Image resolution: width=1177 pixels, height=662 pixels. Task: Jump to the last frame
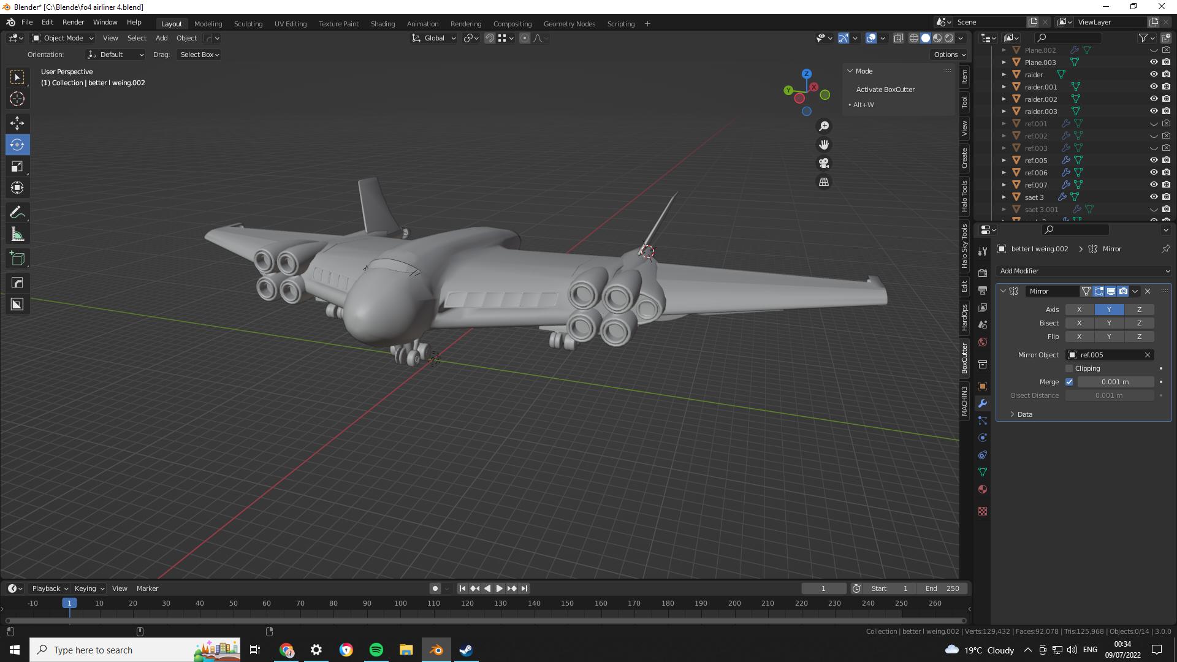coord(524,588)
